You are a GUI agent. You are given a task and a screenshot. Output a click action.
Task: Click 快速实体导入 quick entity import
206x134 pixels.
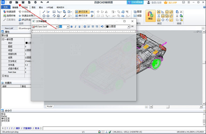(27, 16)
